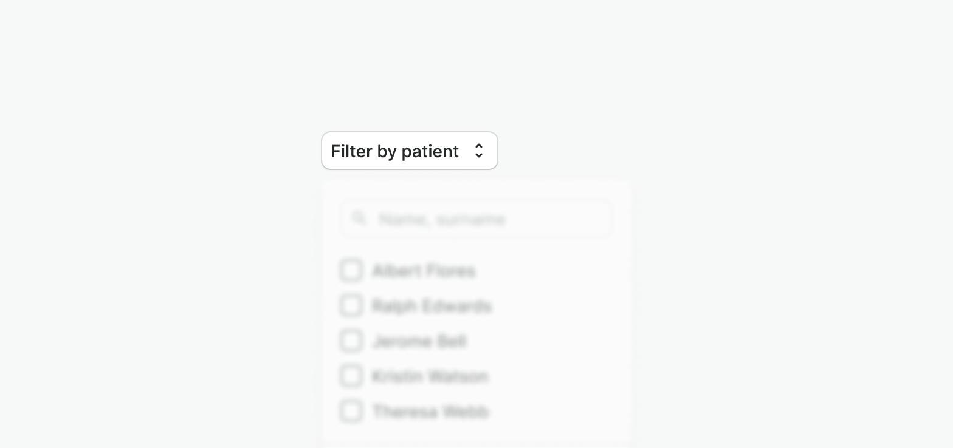Screen dimensions: 953x448
Task: Focus the Name, surname search field
Action: pos(476,219)
